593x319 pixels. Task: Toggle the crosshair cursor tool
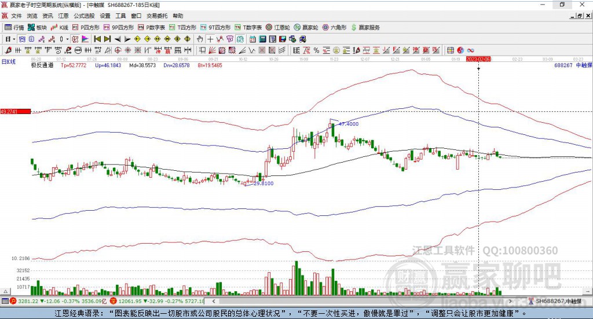(x=210, y=39)
